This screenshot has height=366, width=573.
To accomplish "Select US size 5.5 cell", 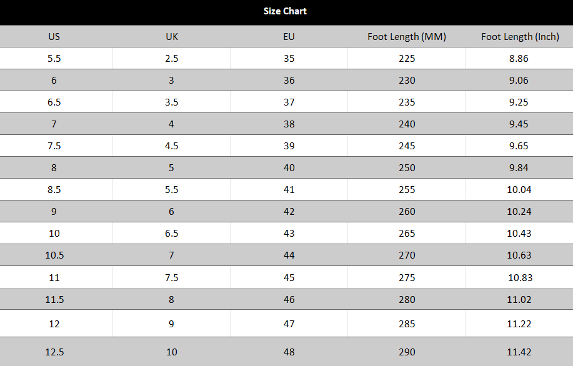I will tap(54, 58).
